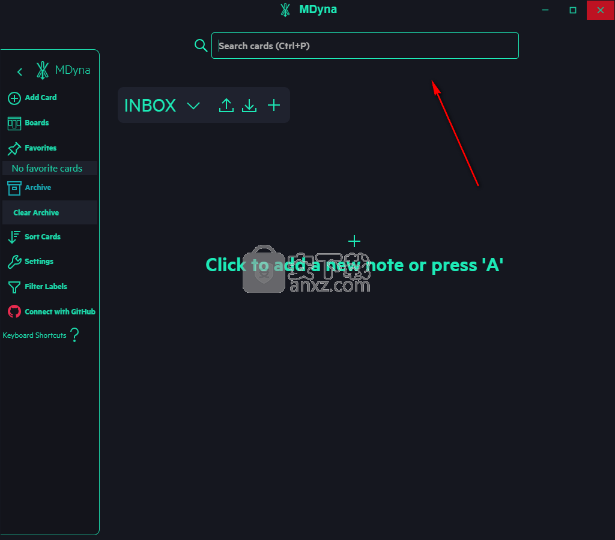
Task: Click the search magnifier icon
Action: click(x=201, y=46)
